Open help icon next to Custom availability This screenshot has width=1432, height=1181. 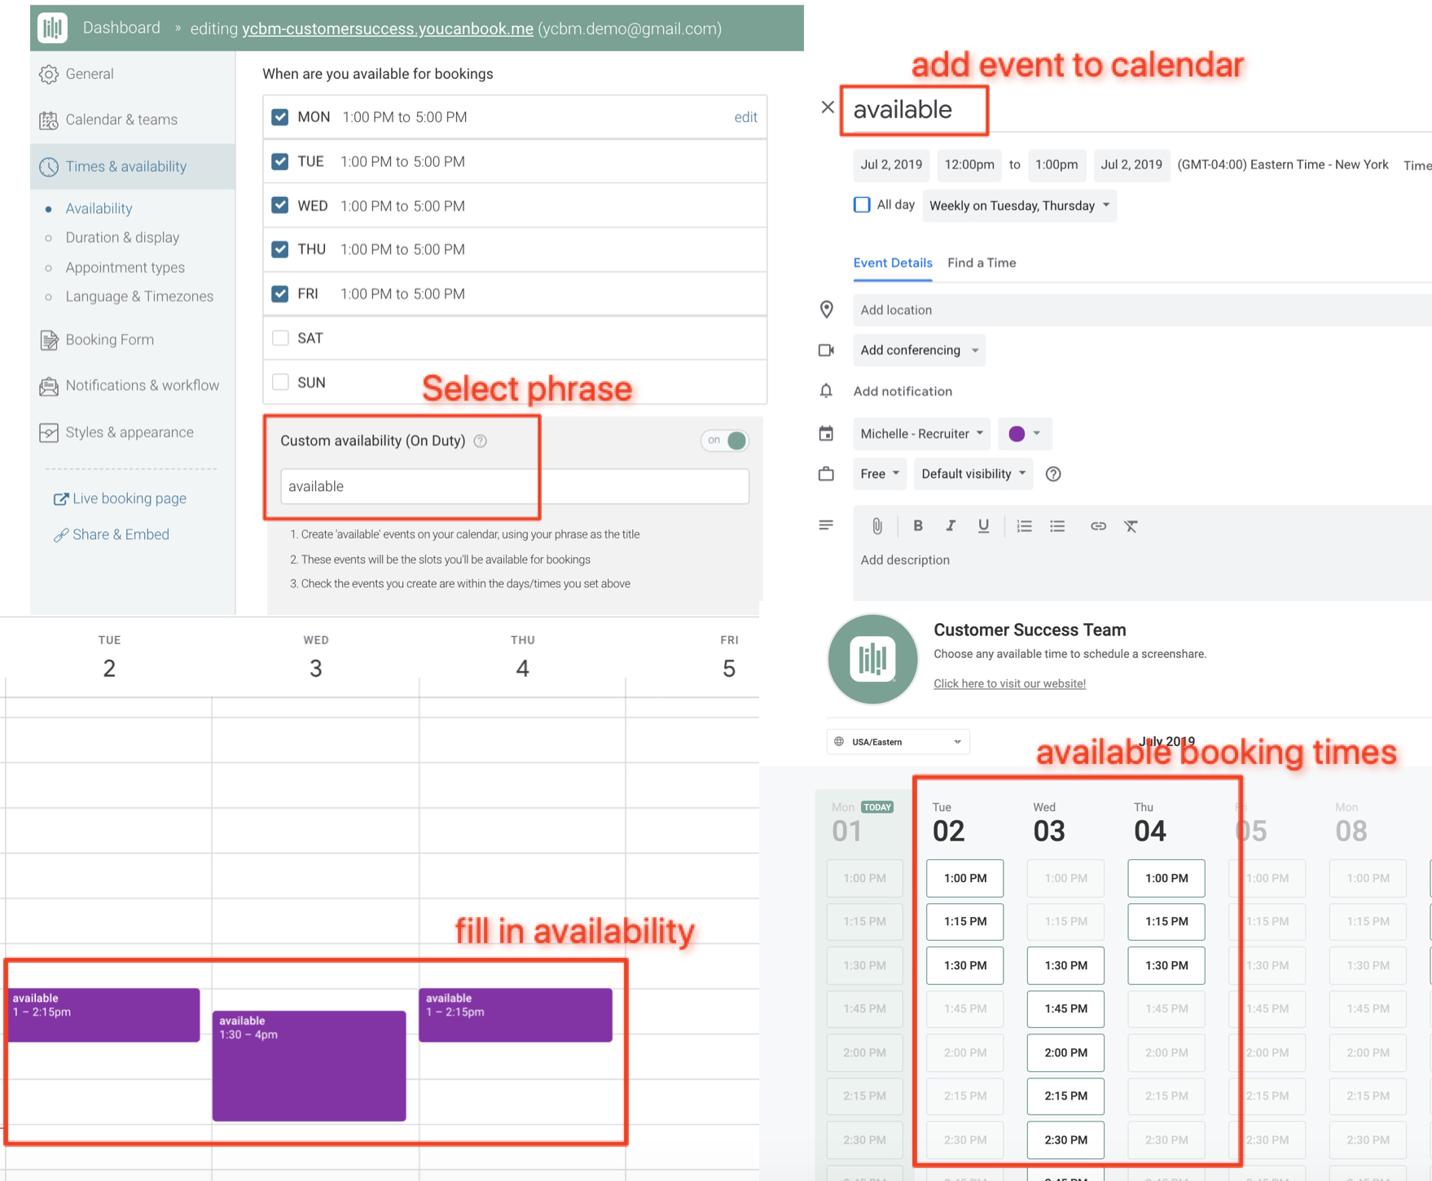click(481, 441)
